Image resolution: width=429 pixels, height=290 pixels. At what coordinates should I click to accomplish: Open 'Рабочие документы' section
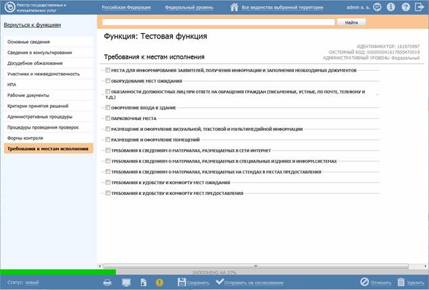[x=49, y=95]
